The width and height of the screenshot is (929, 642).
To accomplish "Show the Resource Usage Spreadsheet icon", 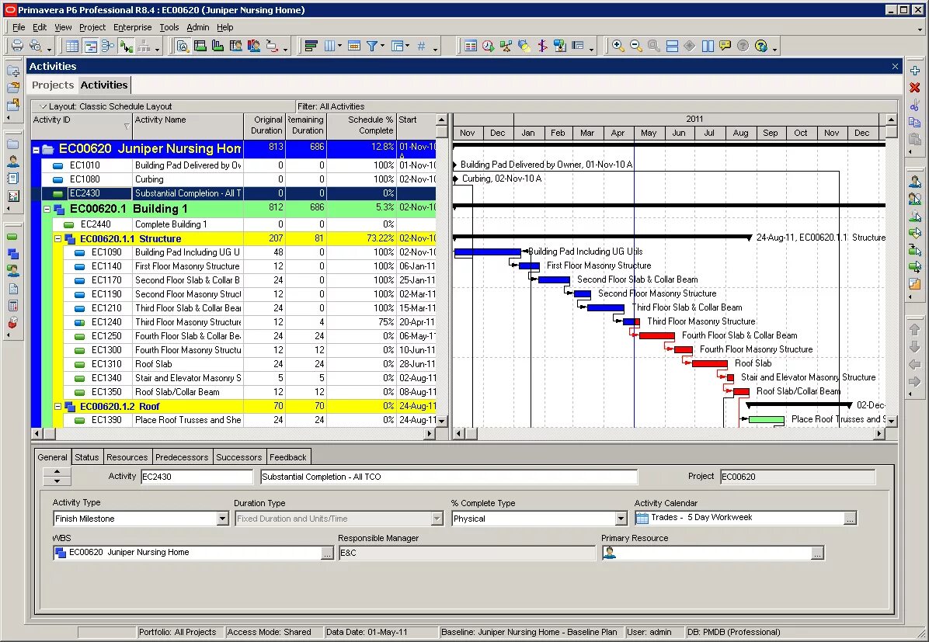I will pos(236,46).
